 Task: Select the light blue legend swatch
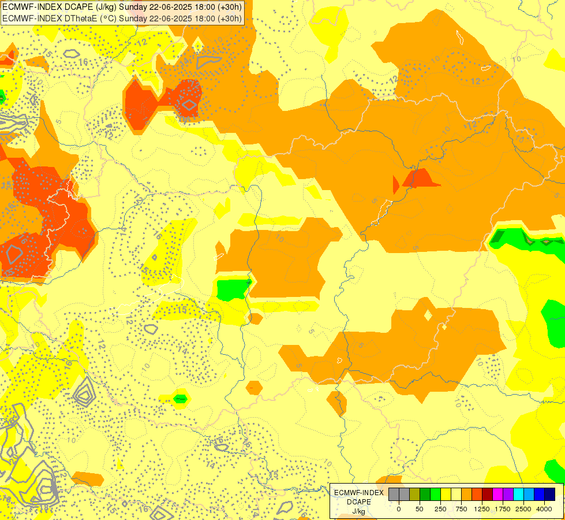pyautogui.click(x=529, y=494)
